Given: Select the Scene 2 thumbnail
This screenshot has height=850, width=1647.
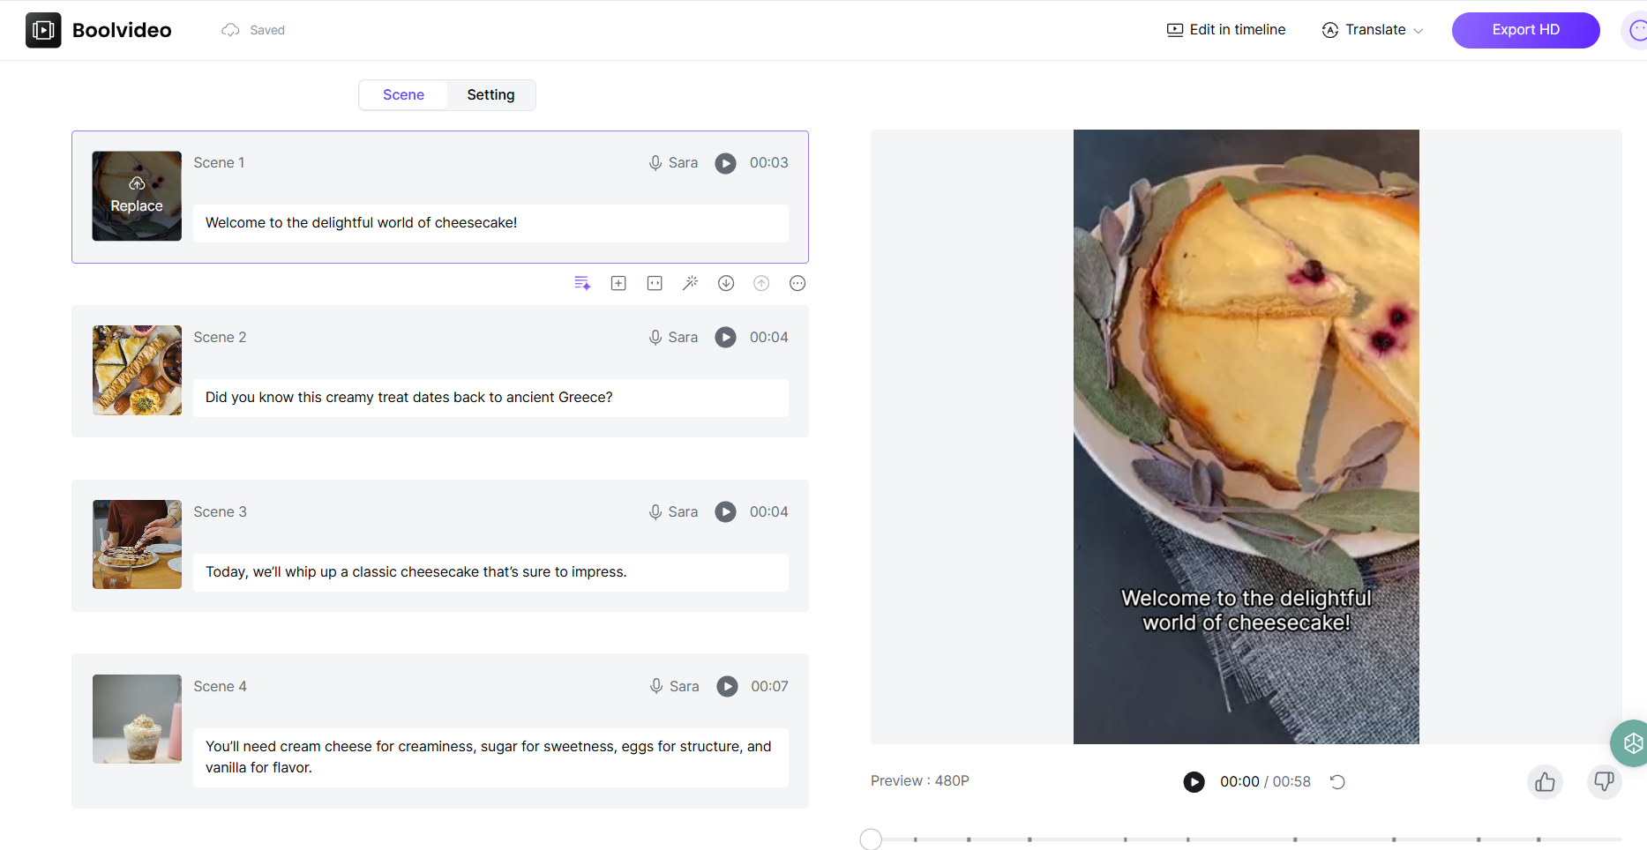Looking at the screenshot, I should (137, 370).
